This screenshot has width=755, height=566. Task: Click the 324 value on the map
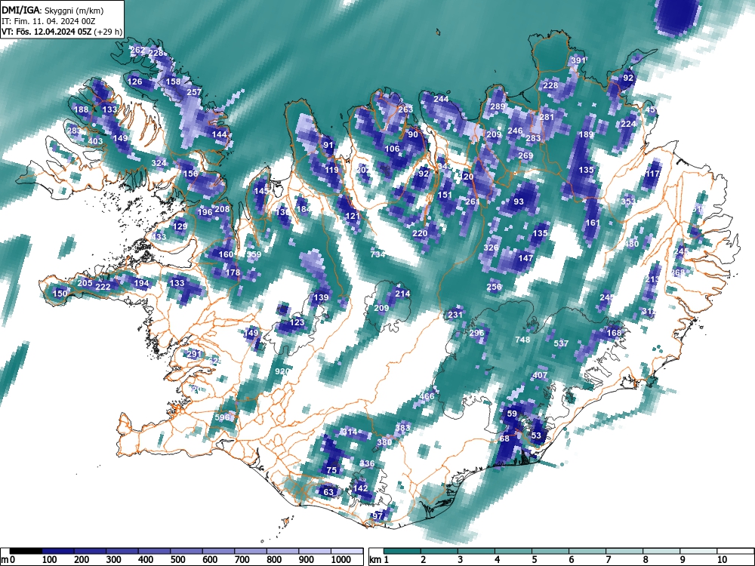point(159,163)
